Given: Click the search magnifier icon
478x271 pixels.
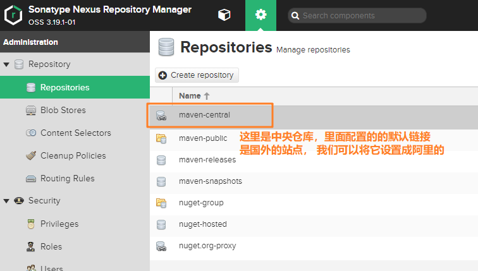Looking at the screenshot, I should [x=295, y=16].
